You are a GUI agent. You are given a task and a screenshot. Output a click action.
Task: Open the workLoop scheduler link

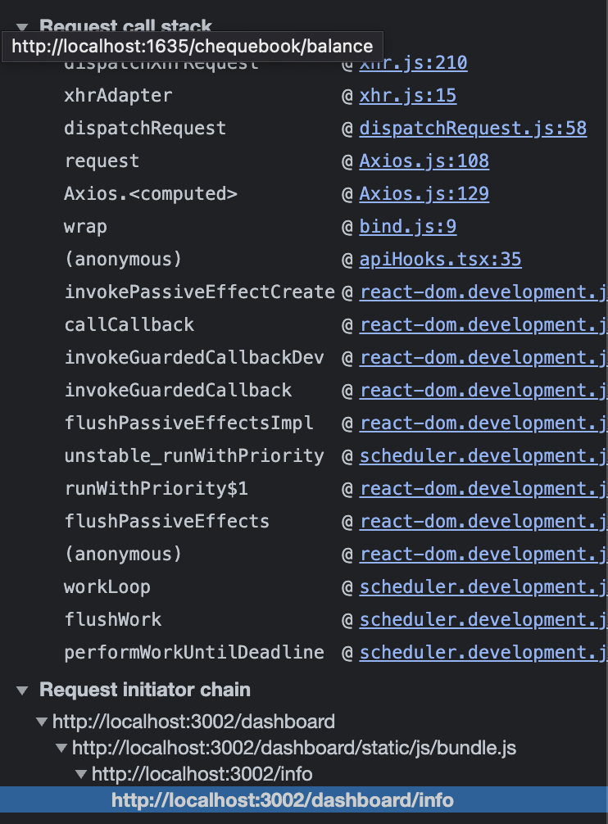[483, 587]
